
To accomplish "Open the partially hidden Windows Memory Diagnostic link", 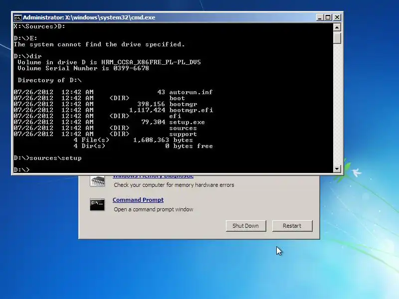I will point(153,176).
